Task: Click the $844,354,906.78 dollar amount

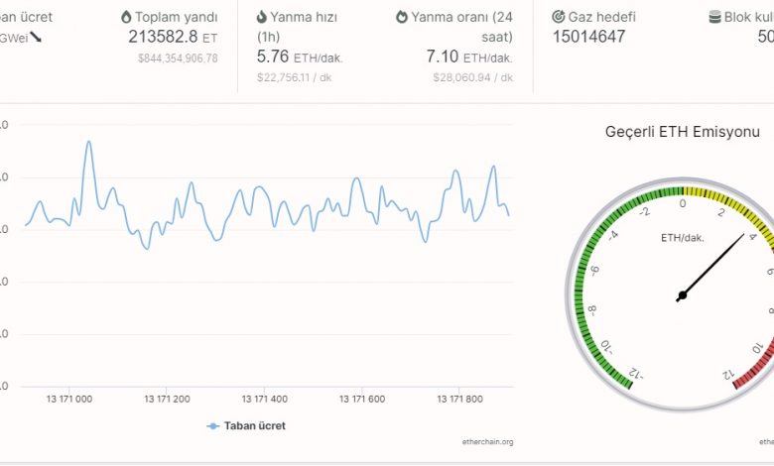Action: 178,58
